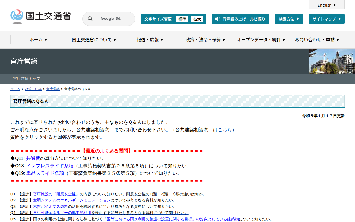This screenshot has height=222, width=355.
Task: Expand the Q11 共通費 question
Action: click(60, 158)
